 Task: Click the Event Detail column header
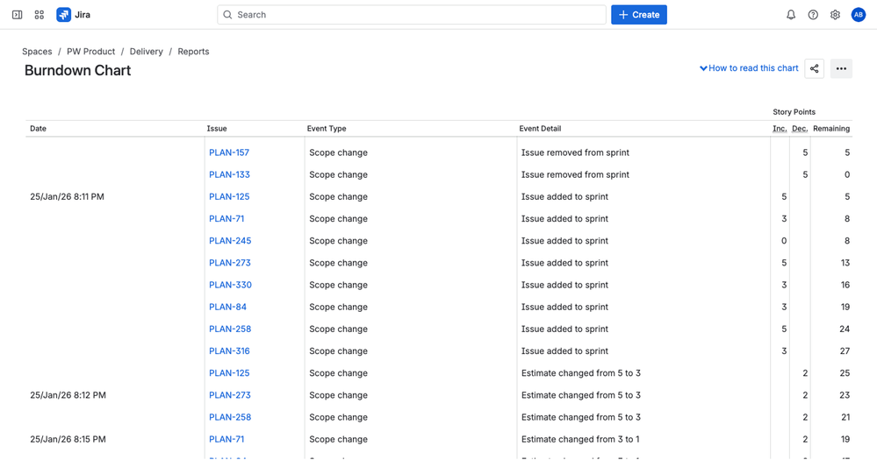(540, 129)
